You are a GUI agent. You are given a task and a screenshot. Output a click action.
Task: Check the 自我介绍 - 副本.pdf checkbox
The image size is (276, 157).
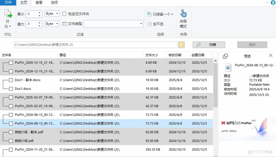pos(11,132)
